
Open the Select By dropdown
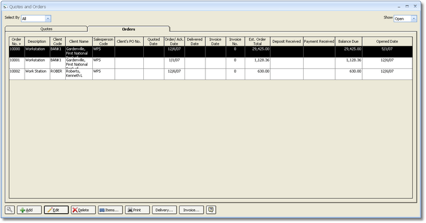[36, 18]
